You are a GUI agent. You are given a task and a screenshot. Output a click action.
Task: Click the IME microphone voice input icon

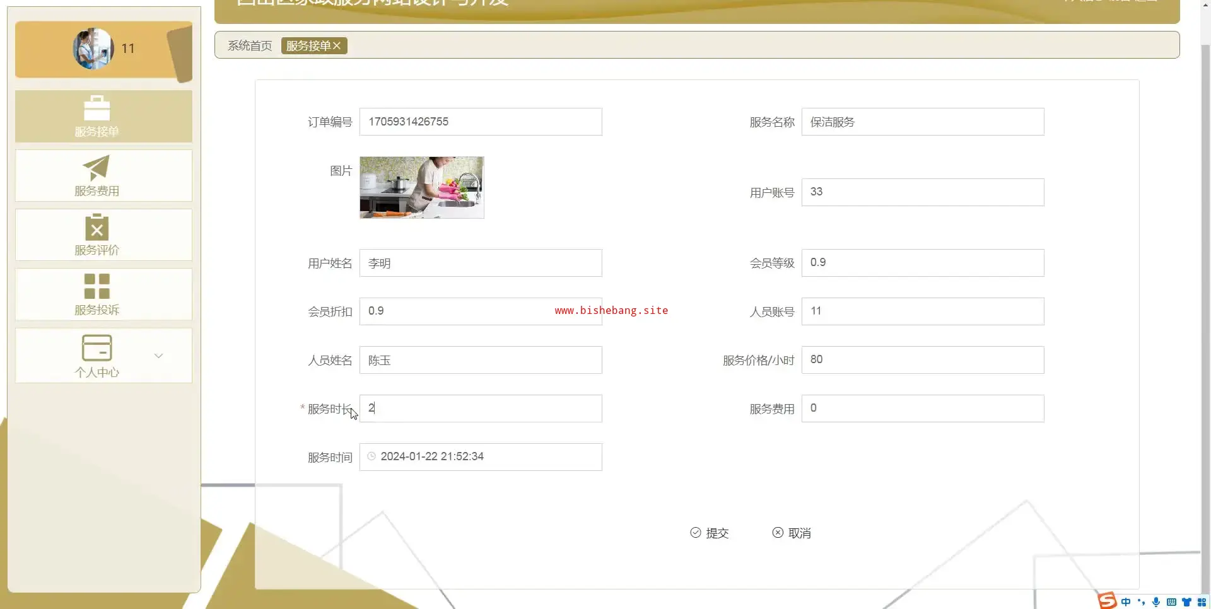coord(1156,602)
